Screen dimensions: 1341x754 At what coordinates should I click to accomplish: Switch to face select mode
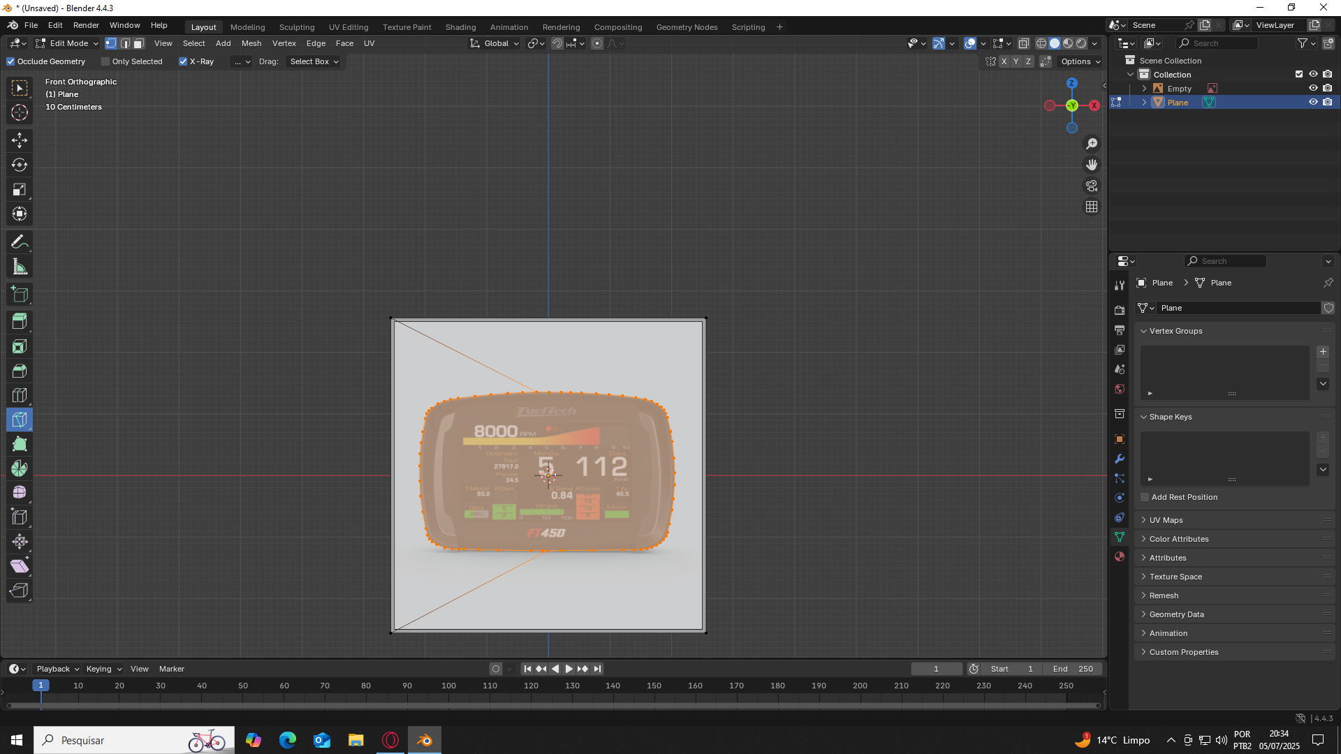tap(139, 43)
